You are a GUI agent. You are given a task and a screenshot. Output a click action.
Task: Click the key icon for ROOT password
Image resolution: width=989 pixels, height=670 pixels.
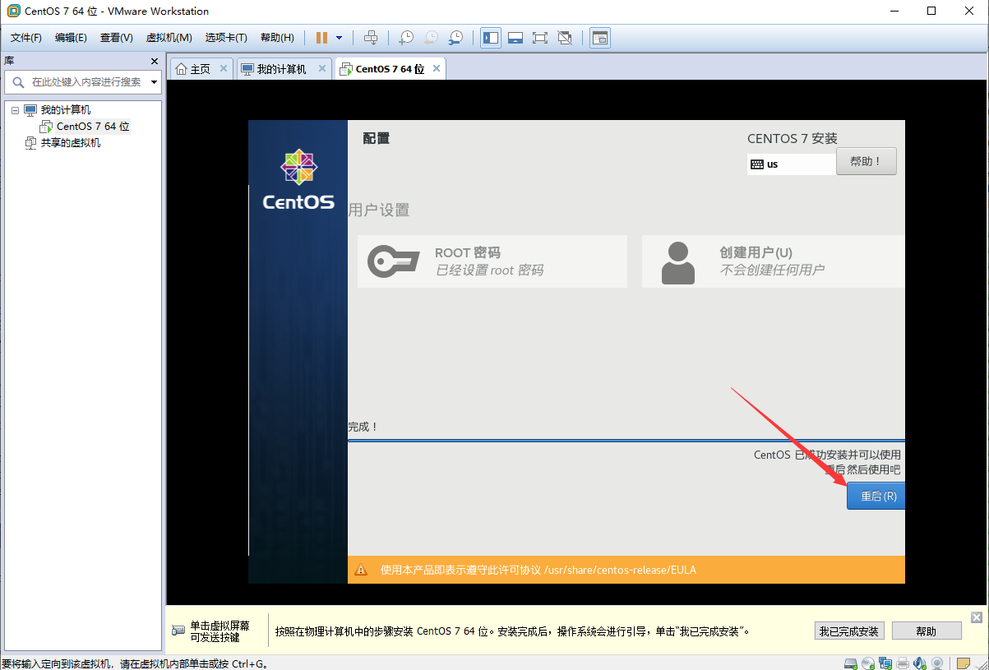[x=393, y=261]
